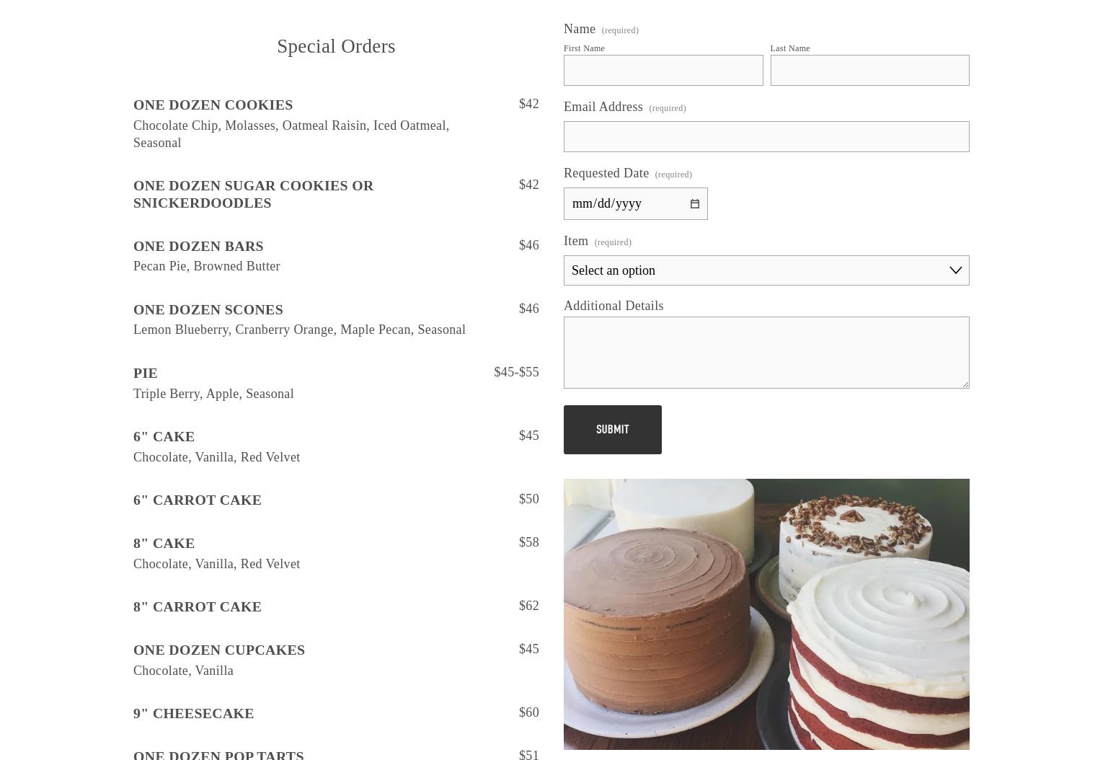Image resolution: width=1103 pixels, height=760 pixels.
Task: Click the $45-$55 pie price
Action: pos(516,372)
